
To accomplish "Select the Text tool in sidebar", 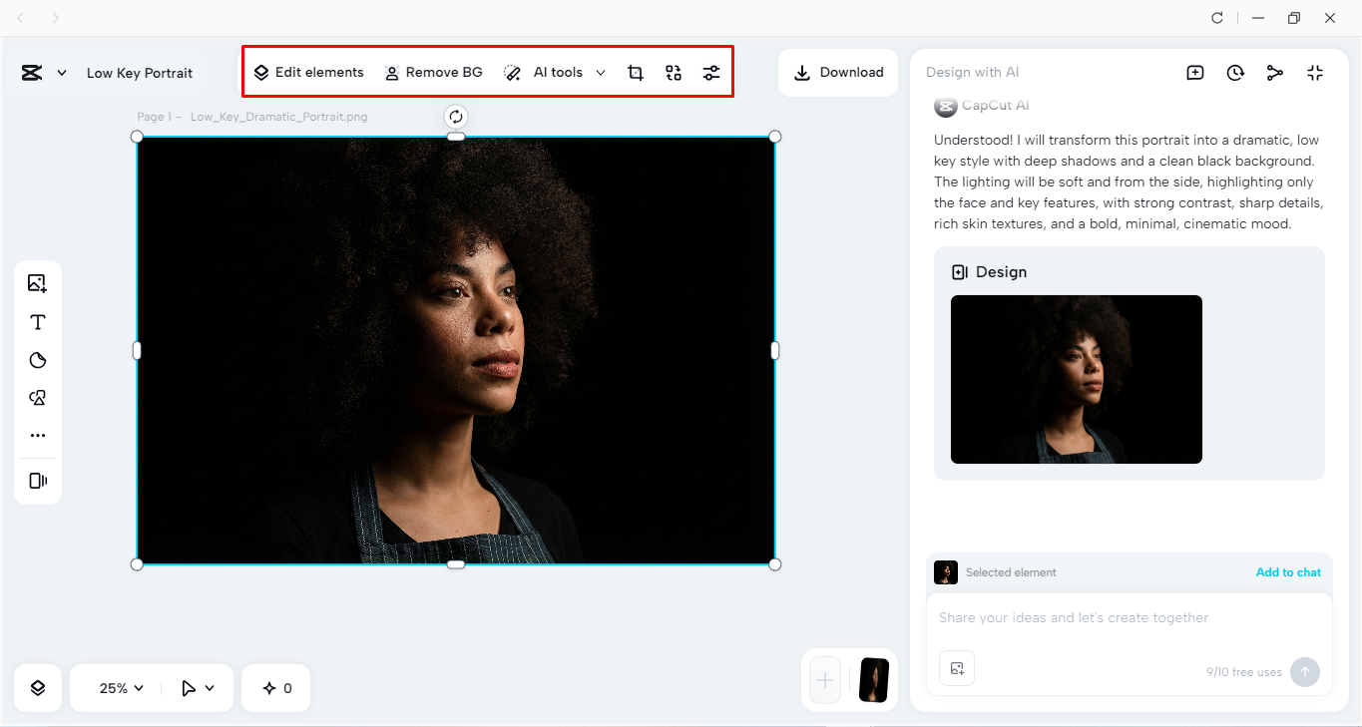I will pos(38,322).
